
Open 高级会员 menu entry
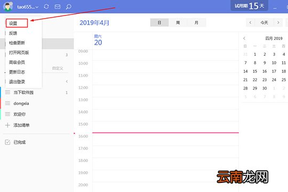click(x=17, y=62)
